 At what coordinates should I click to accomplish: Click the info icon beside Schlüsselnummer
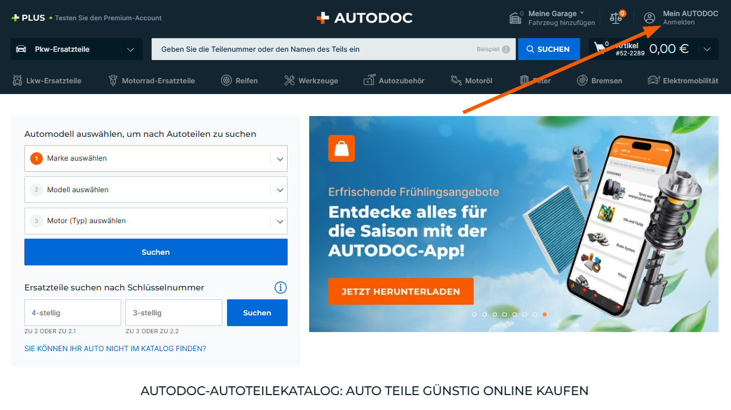(281, 288)
